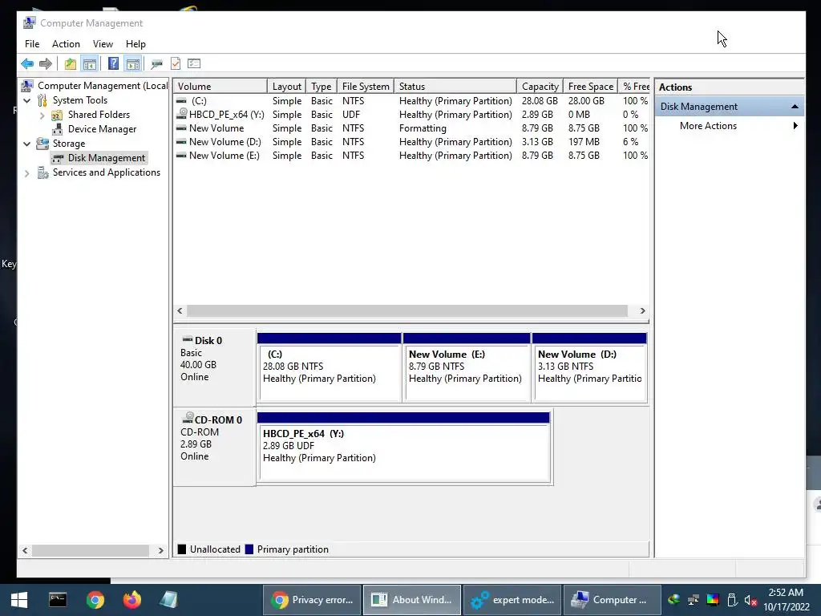Click the CD-ROM 0 disc icon

(x=188, y=418)
